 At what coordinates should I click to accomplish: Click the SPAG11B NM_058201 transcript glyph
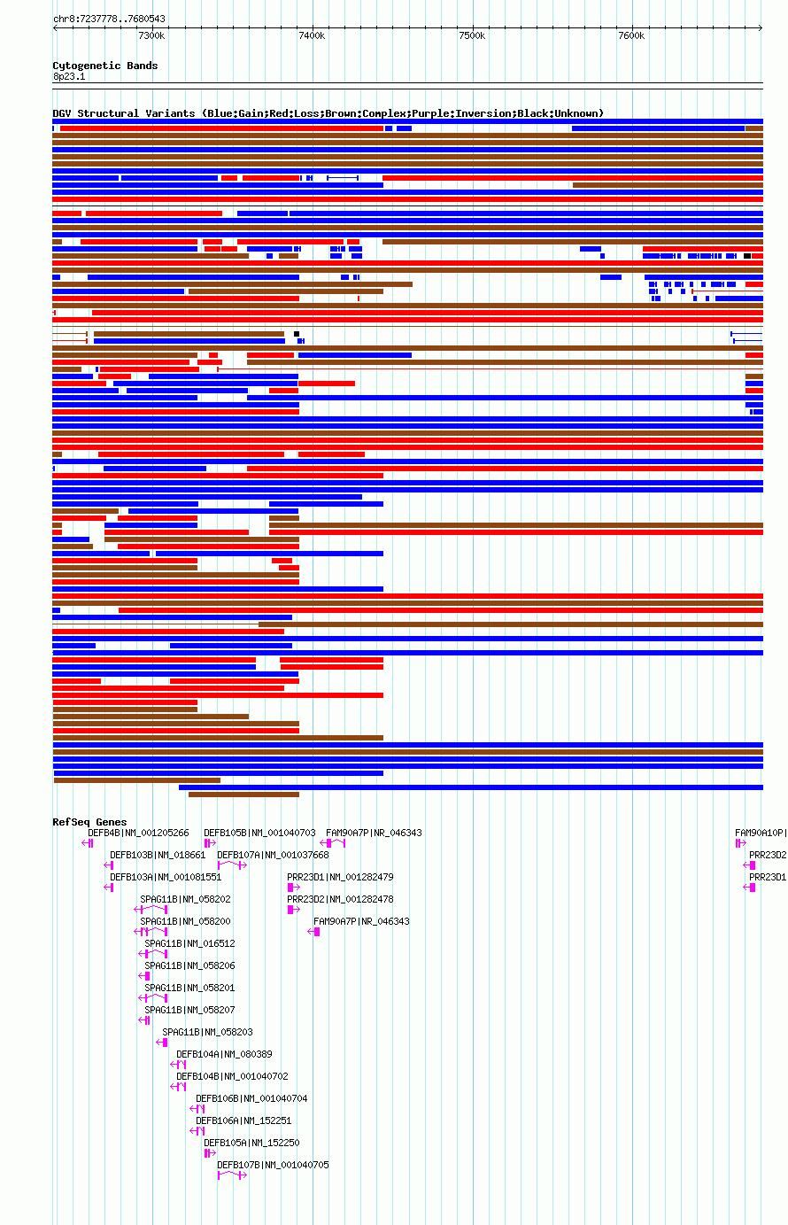(x=153, y=998)
